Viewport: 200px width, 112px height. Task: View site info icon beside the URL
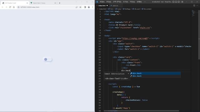click(x=18, y=7)
